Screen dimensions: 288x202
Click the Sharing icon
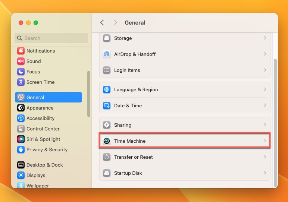pos(107,125)
